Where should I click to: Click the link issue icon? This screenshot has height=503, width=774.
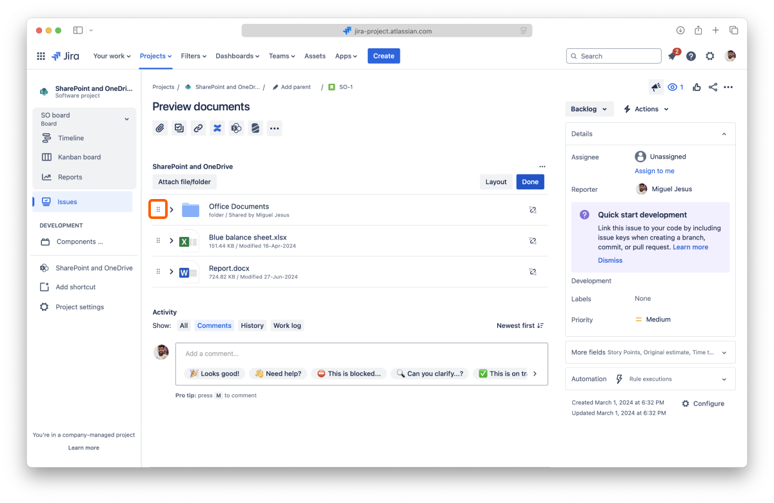198,128
